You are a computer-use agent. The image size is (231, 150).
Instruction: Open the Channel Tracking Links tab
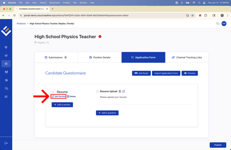(x=187, y=58)
